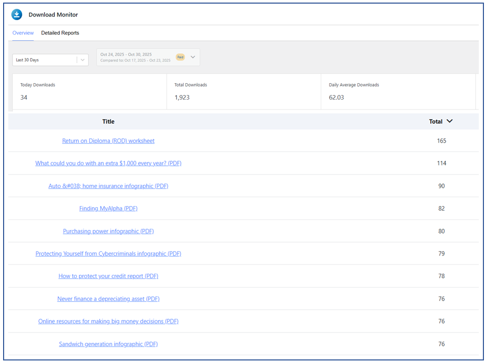This screenshot has width=486, height=362.
Task: Open Protecting Yourself from Cybercriminals infographic
Action: point(108,254)
